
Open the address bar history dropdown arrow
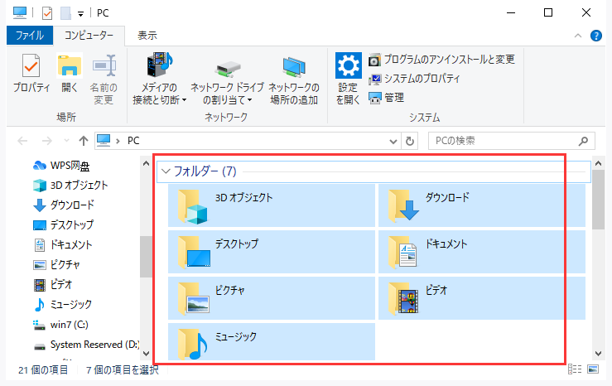point(393,141)
